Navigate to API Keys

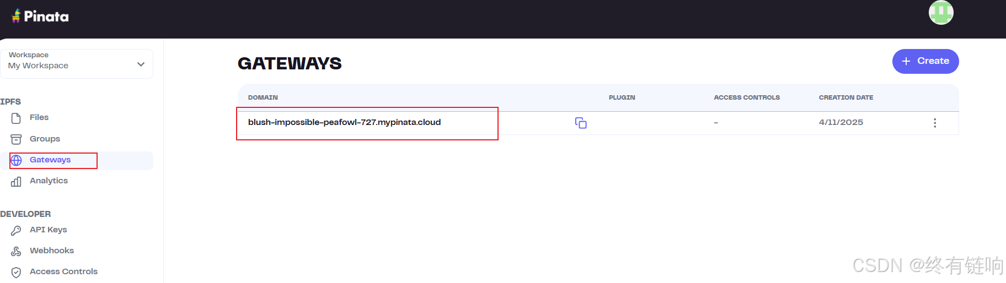48,230
